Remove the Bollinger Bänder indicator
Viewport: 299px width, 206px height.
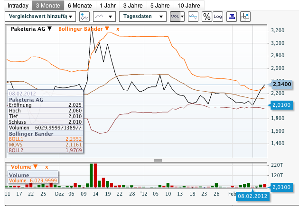click(x=118, y=29)
